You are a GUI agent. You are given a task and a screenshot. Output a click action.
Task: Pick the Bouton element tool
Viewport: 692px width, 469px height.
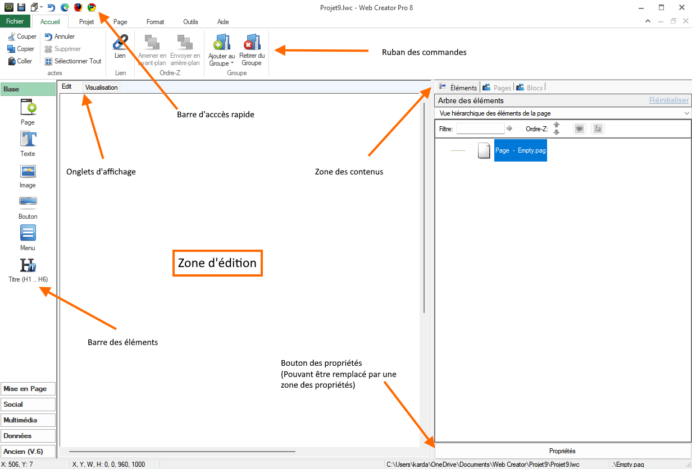(28, 208)
